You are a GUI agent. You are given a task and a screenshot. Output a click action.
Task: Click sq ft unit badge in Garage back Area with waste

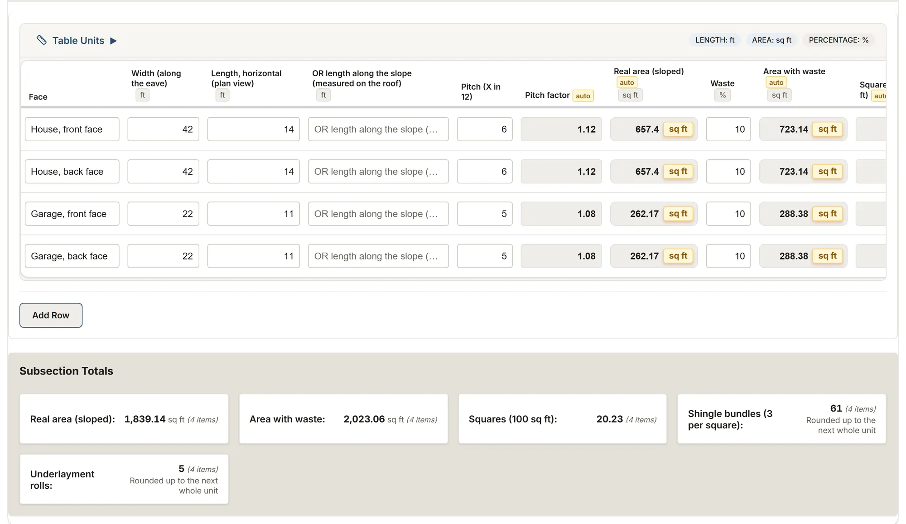pyautogui.click(x=828, y=256)
